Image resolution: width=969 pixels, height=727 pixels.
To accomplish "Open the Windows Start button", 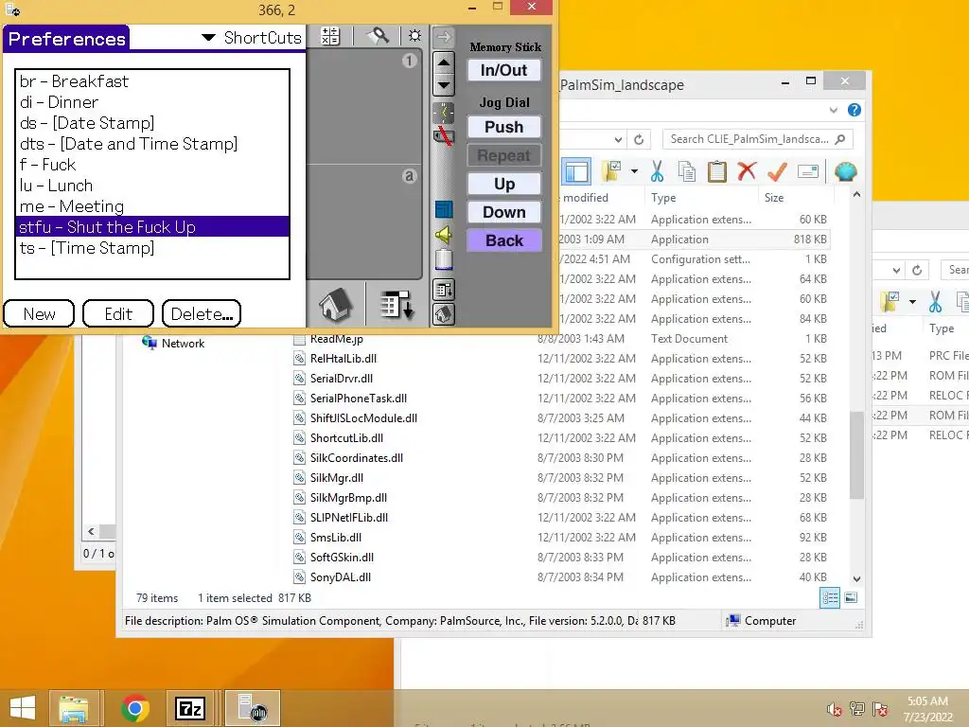I will coord(23,708).
